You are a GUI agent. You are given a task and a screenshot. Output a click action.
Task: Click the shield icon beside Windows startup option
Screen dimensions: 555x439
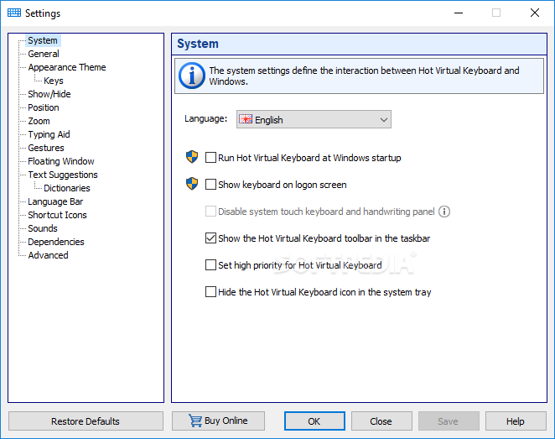tap(192, 157)
